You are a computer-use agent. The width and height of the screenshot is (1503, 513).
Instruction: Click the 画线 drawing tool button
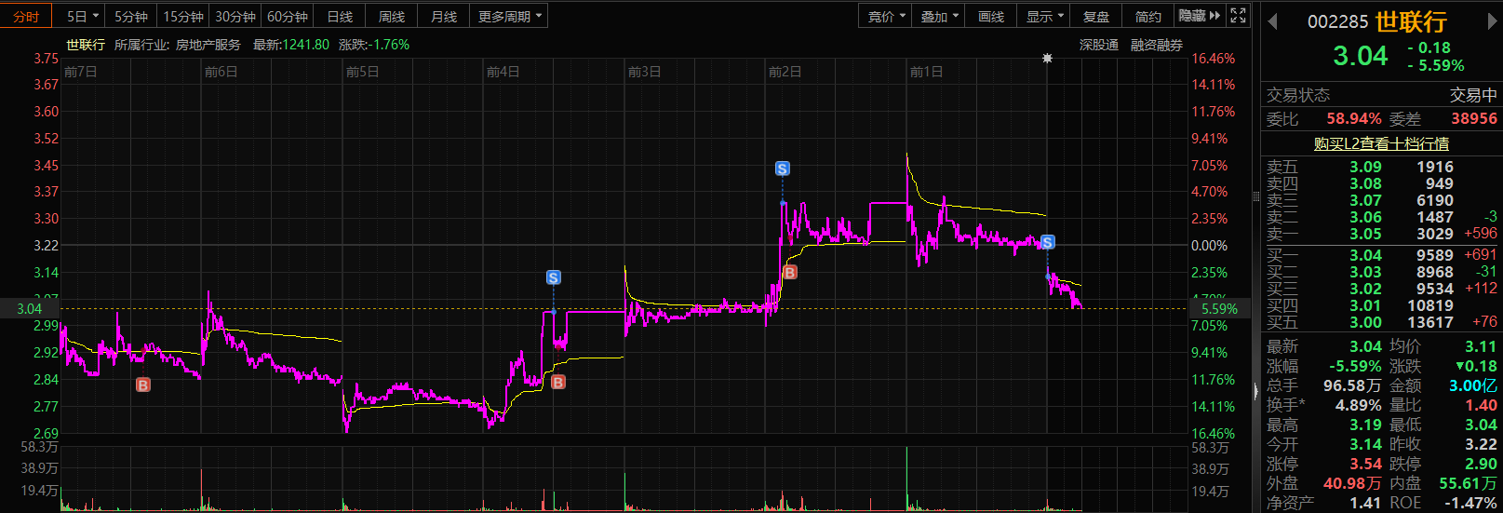[x=991, y=17]
